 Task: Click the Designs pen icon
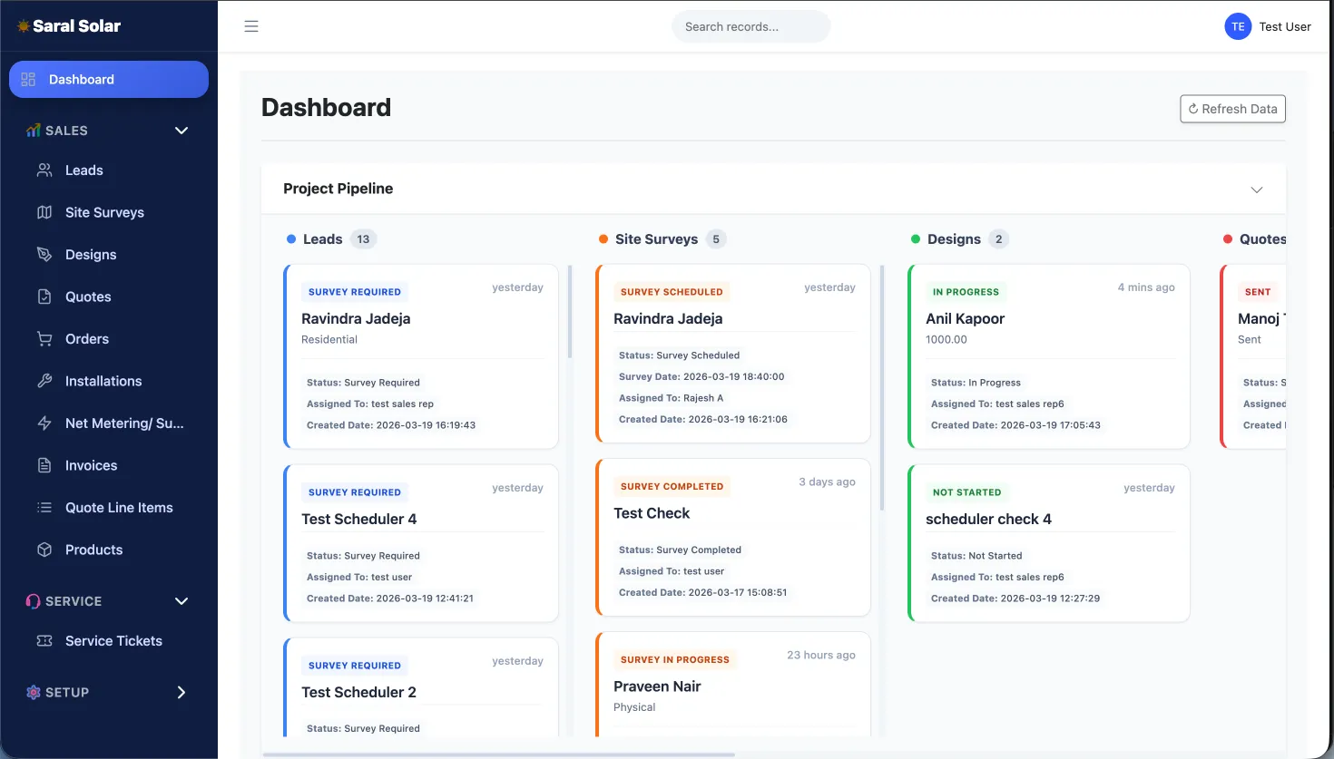[44, 254]
